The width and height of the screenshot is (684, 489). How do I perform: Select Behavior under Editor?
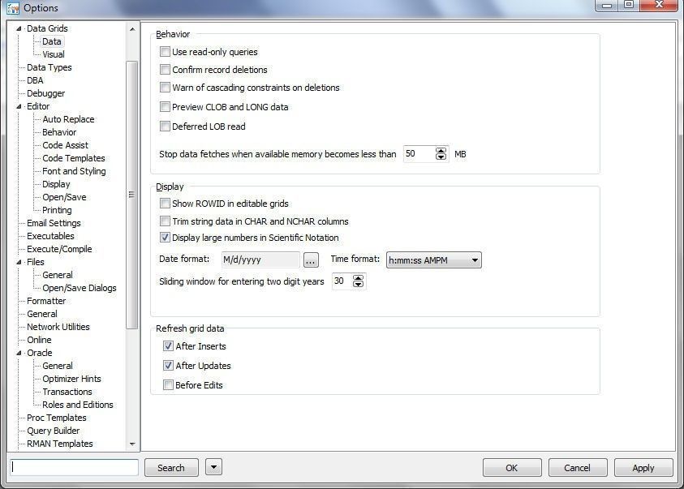[59, 132]
